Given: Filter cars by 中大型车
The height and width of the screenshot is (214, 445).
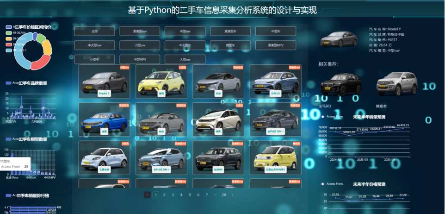Looking at the screenshot, I should 185,45.
